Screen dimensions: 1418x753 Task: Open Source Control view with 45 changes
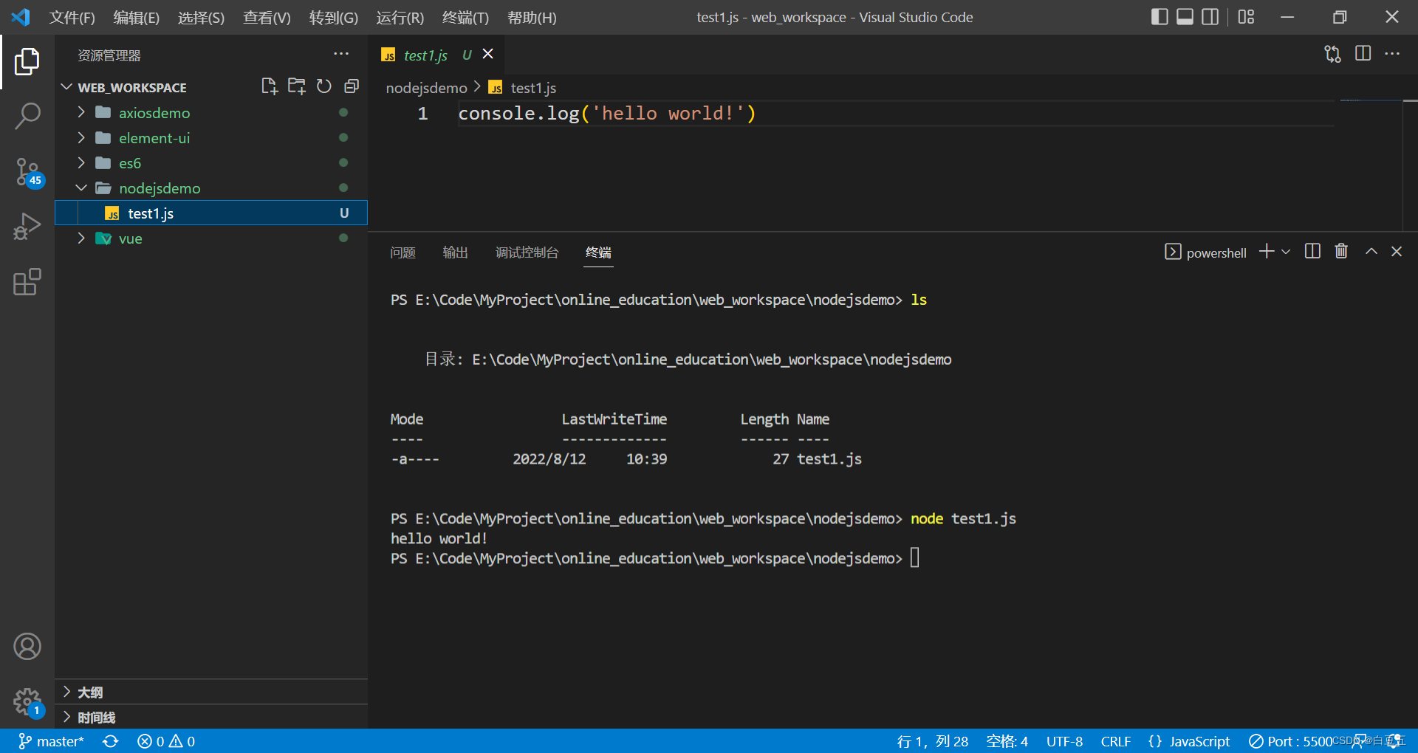click(27, 172)
